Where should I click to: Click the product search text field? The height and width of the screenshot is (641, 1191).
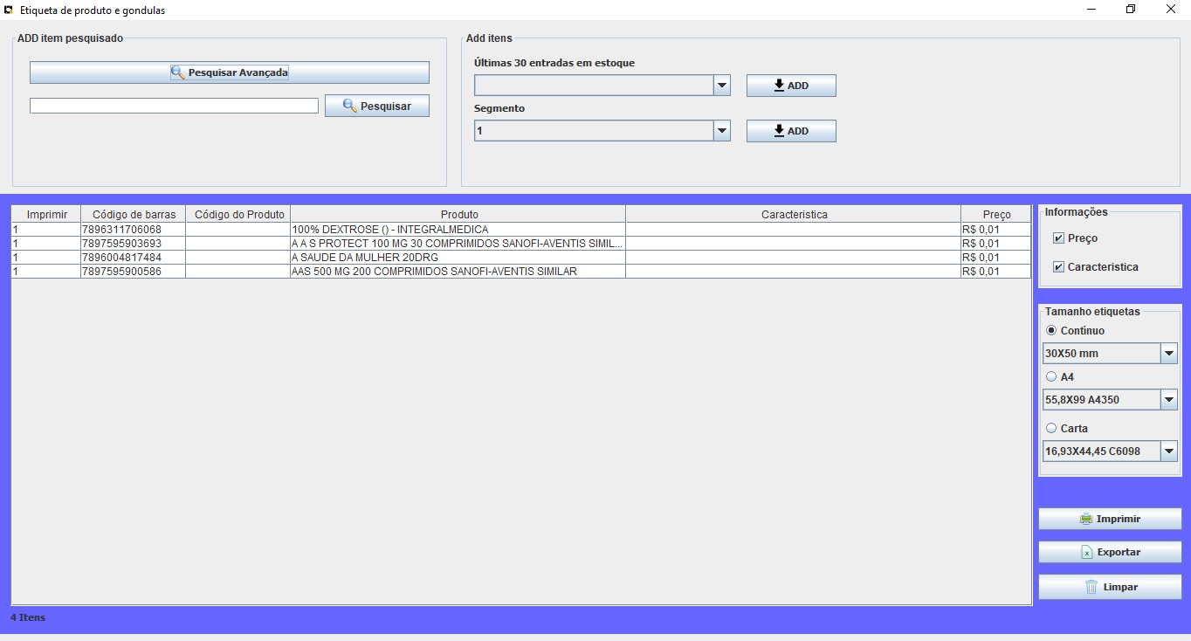[174, 106]
